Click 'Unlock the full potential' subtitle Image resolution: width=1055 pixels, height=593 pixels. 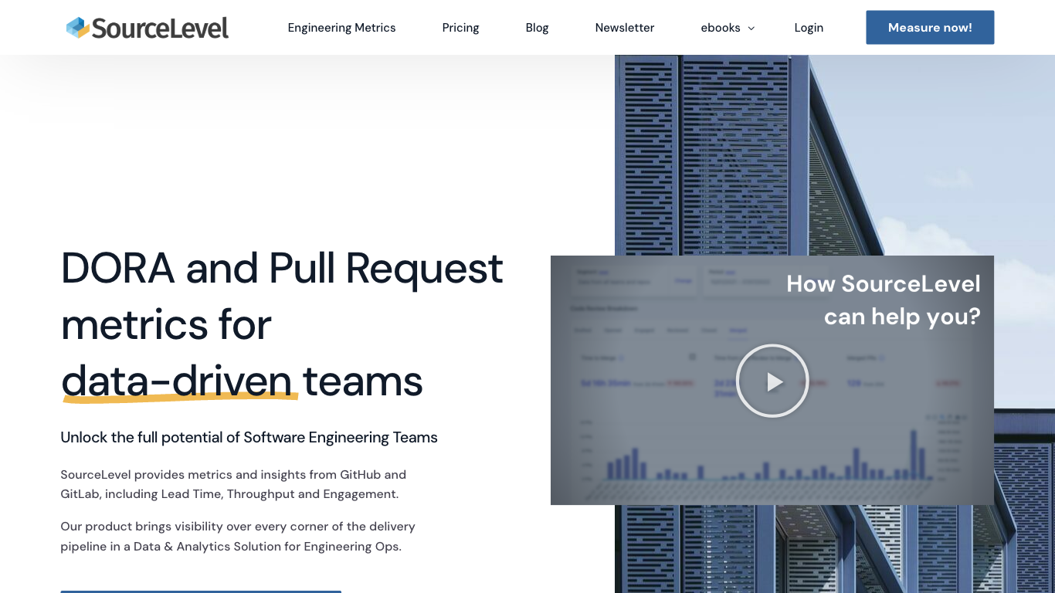tap(249, 438)
